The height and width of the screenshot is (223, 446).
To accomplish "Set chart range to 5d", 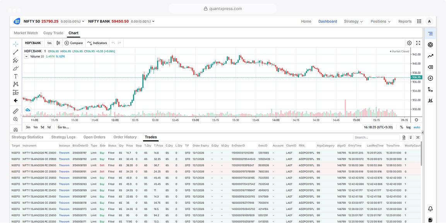I will click(x=43, y=127).
